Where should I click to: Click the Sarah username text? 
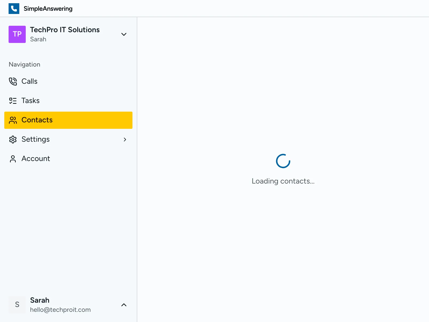[40, 300]
